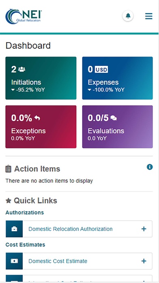The width and height of the screenshot is (159, 283).
Task: Expand Domestic Relocation Authorization with plus icon
Action: pyautogui.click(x=144, y=229)
